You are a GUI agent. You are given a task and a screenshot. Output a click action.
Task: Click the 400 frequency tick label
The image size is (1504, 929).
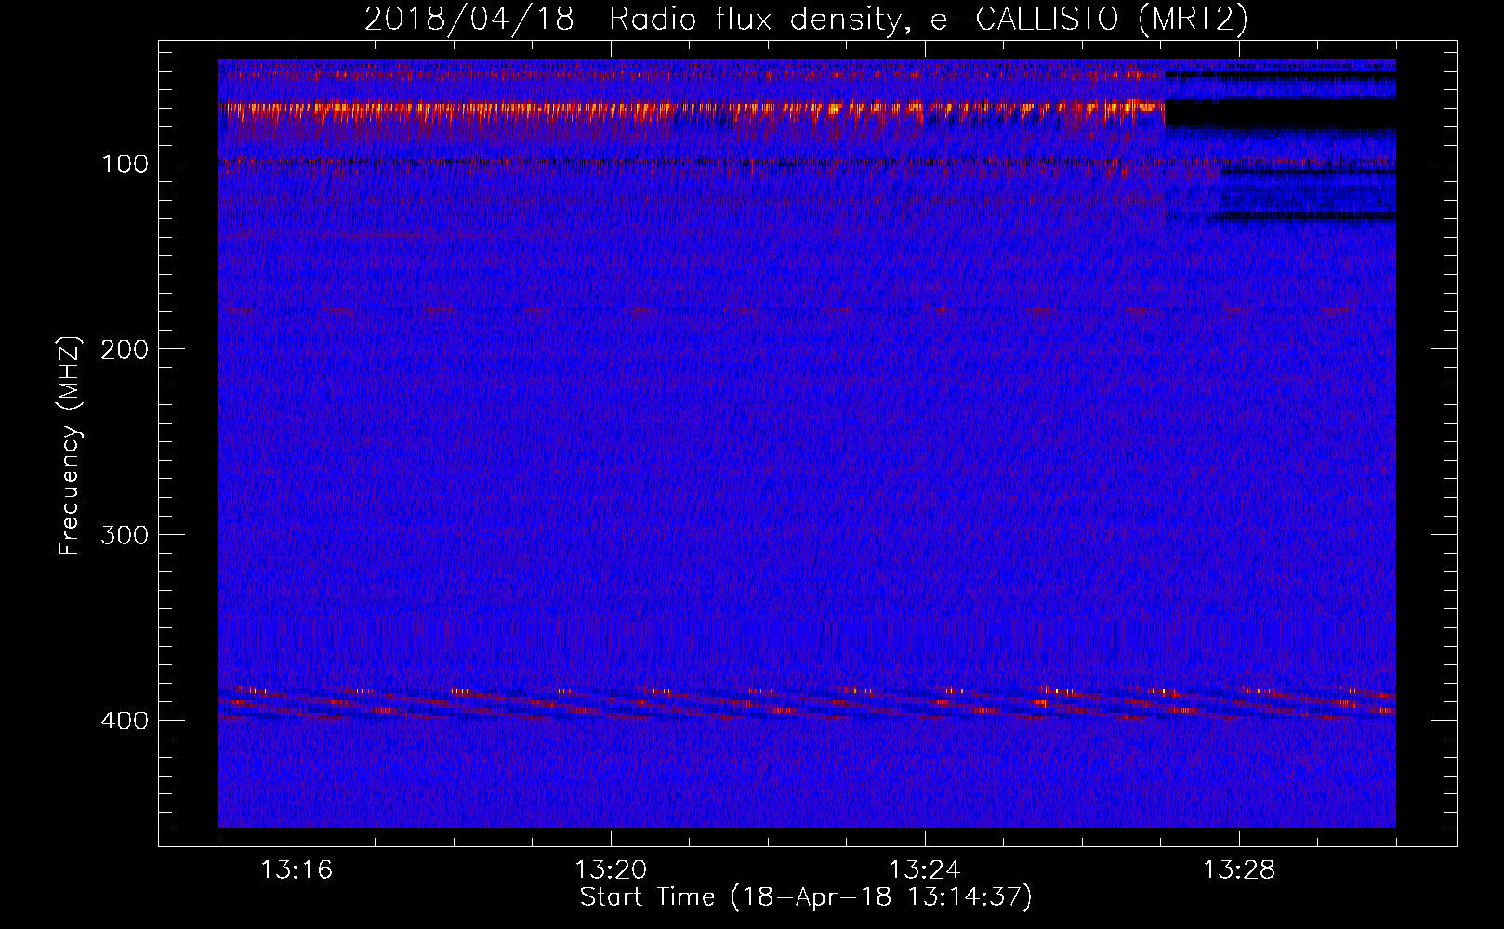(125, 721)
